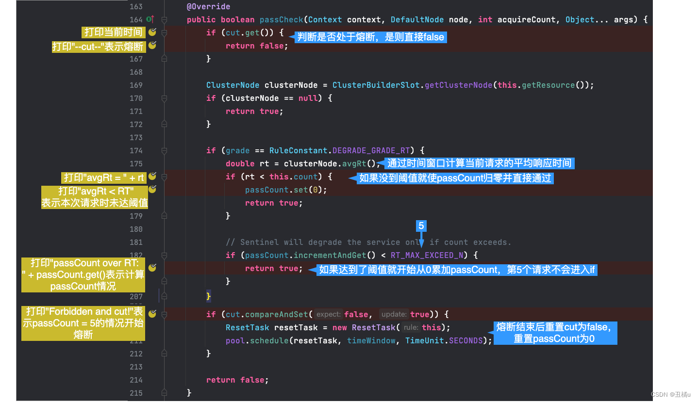This screenshot has width=698, height=402.
Task: Click the RT_MAX_EXCEED_N constant
Action: pos(427,255)
